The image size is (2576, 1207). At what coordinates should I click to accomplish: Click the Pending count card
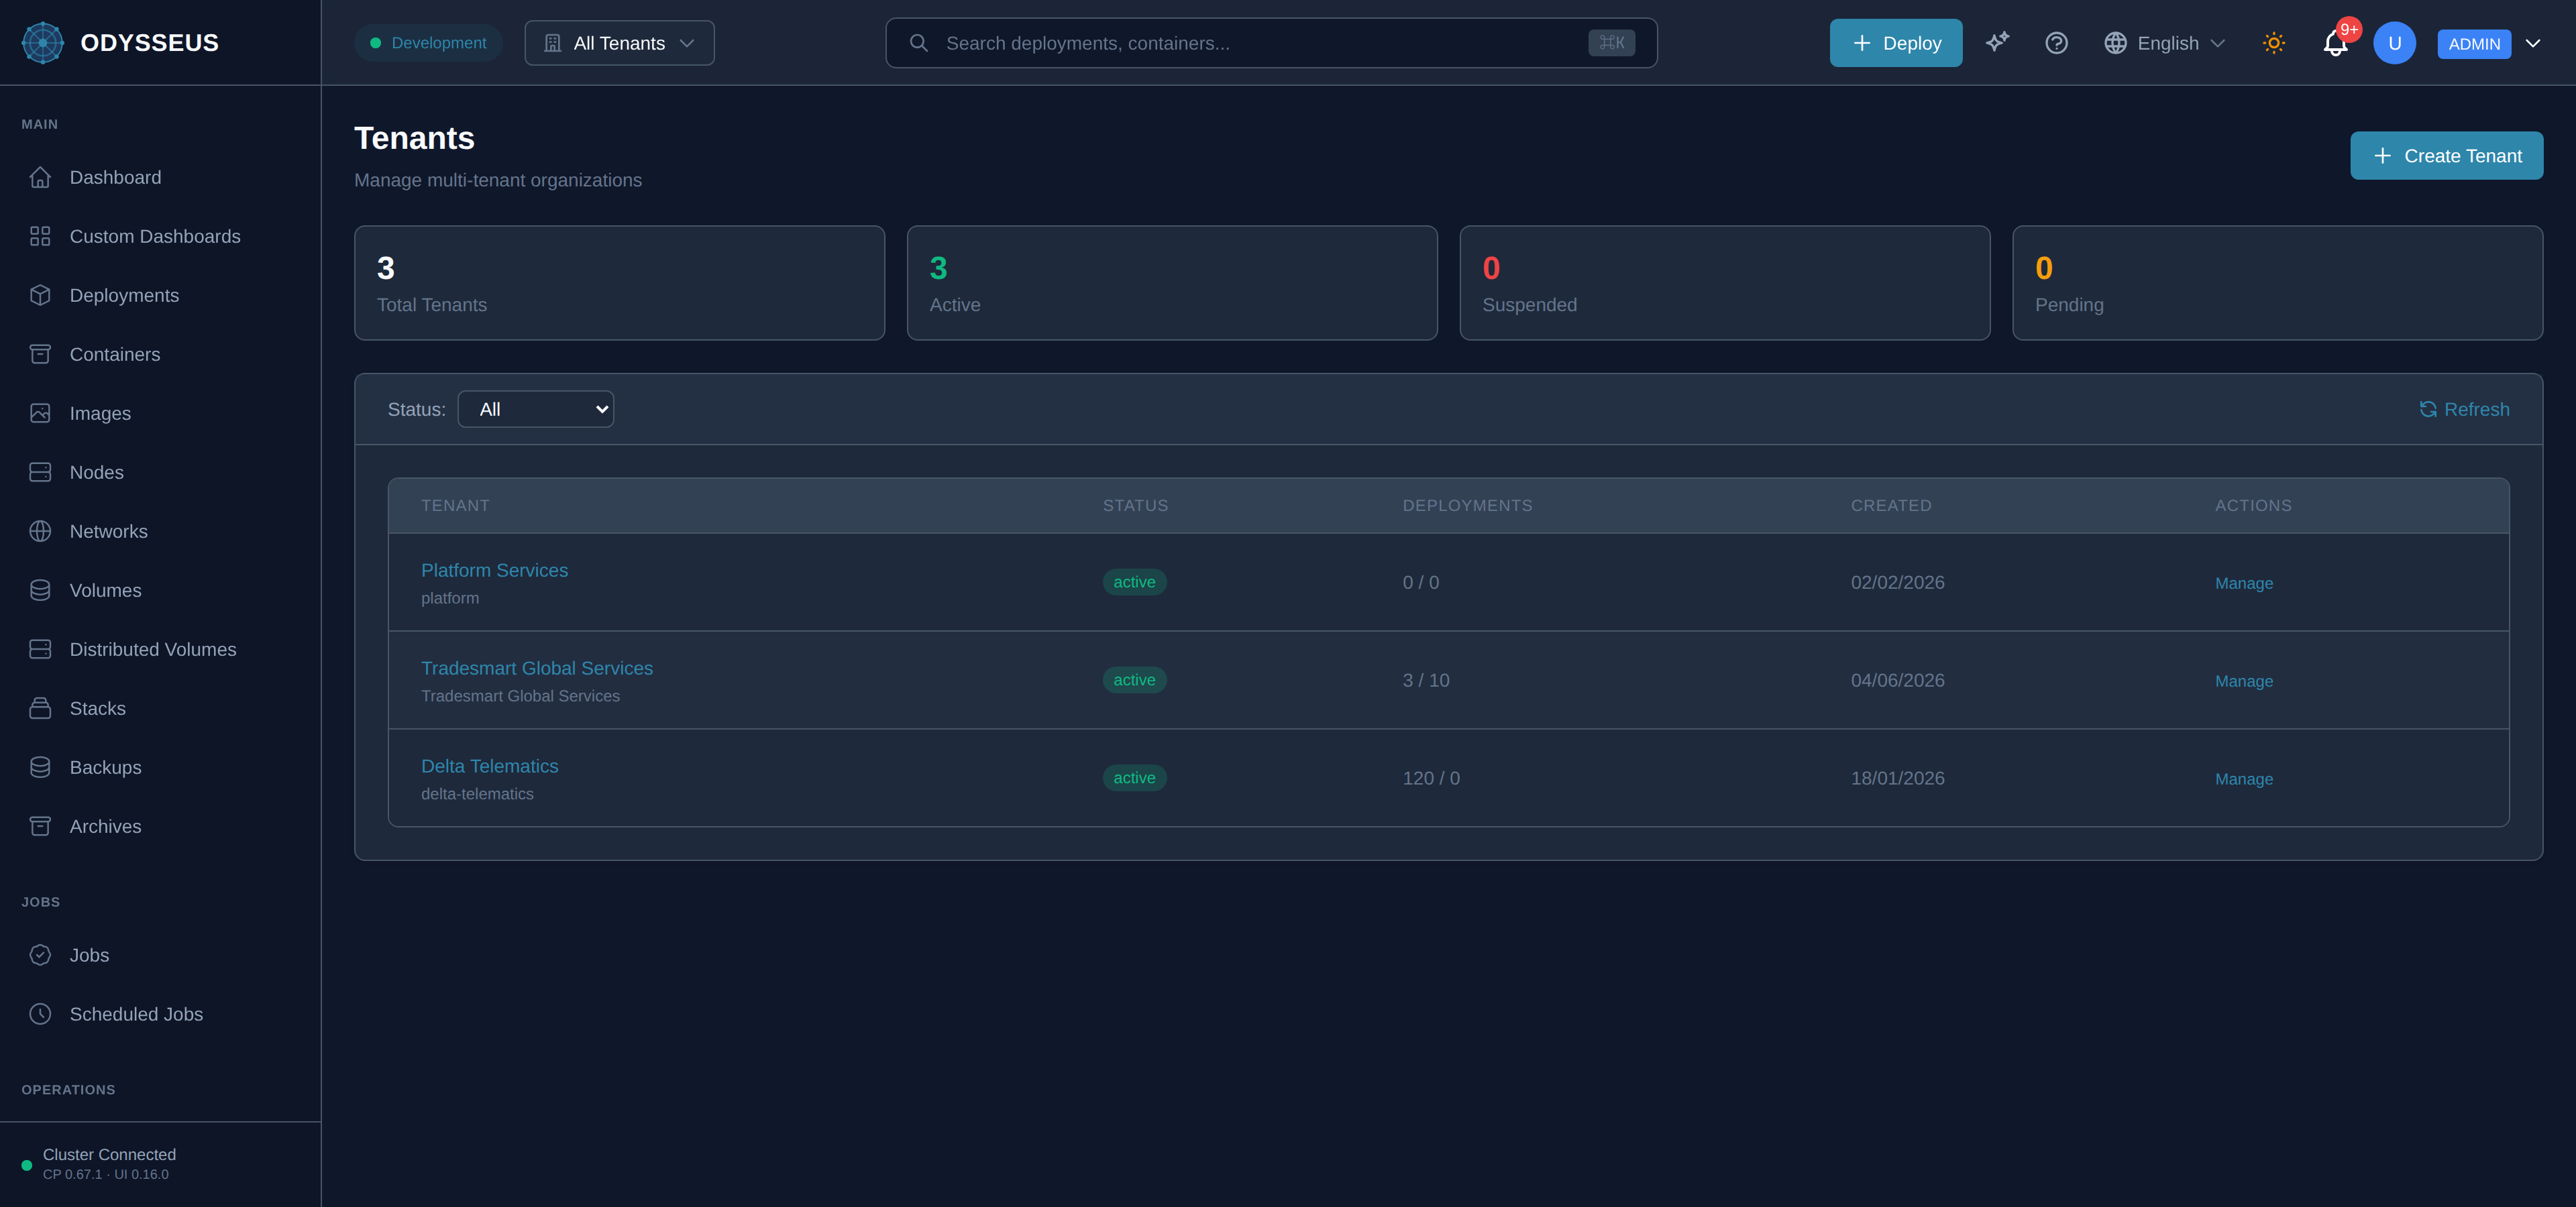pyautogui.click(x=2277, y=283)
